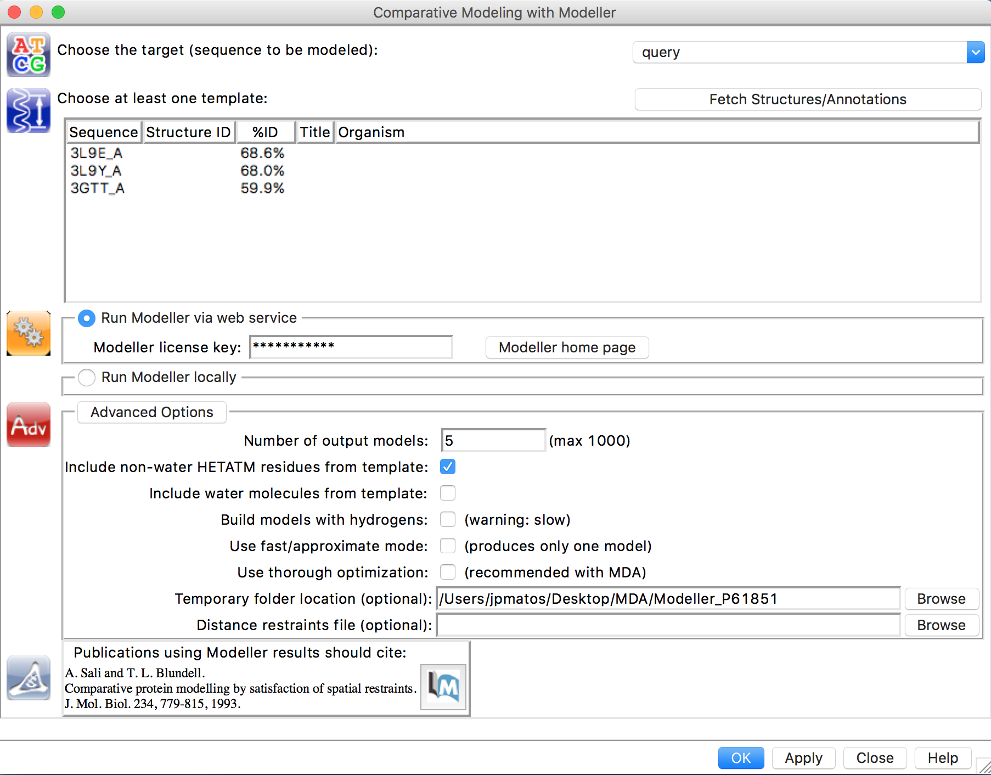Screen dimensions: 991x775
Task: Enable Build models with hydrogens
Action: [448, 520]
